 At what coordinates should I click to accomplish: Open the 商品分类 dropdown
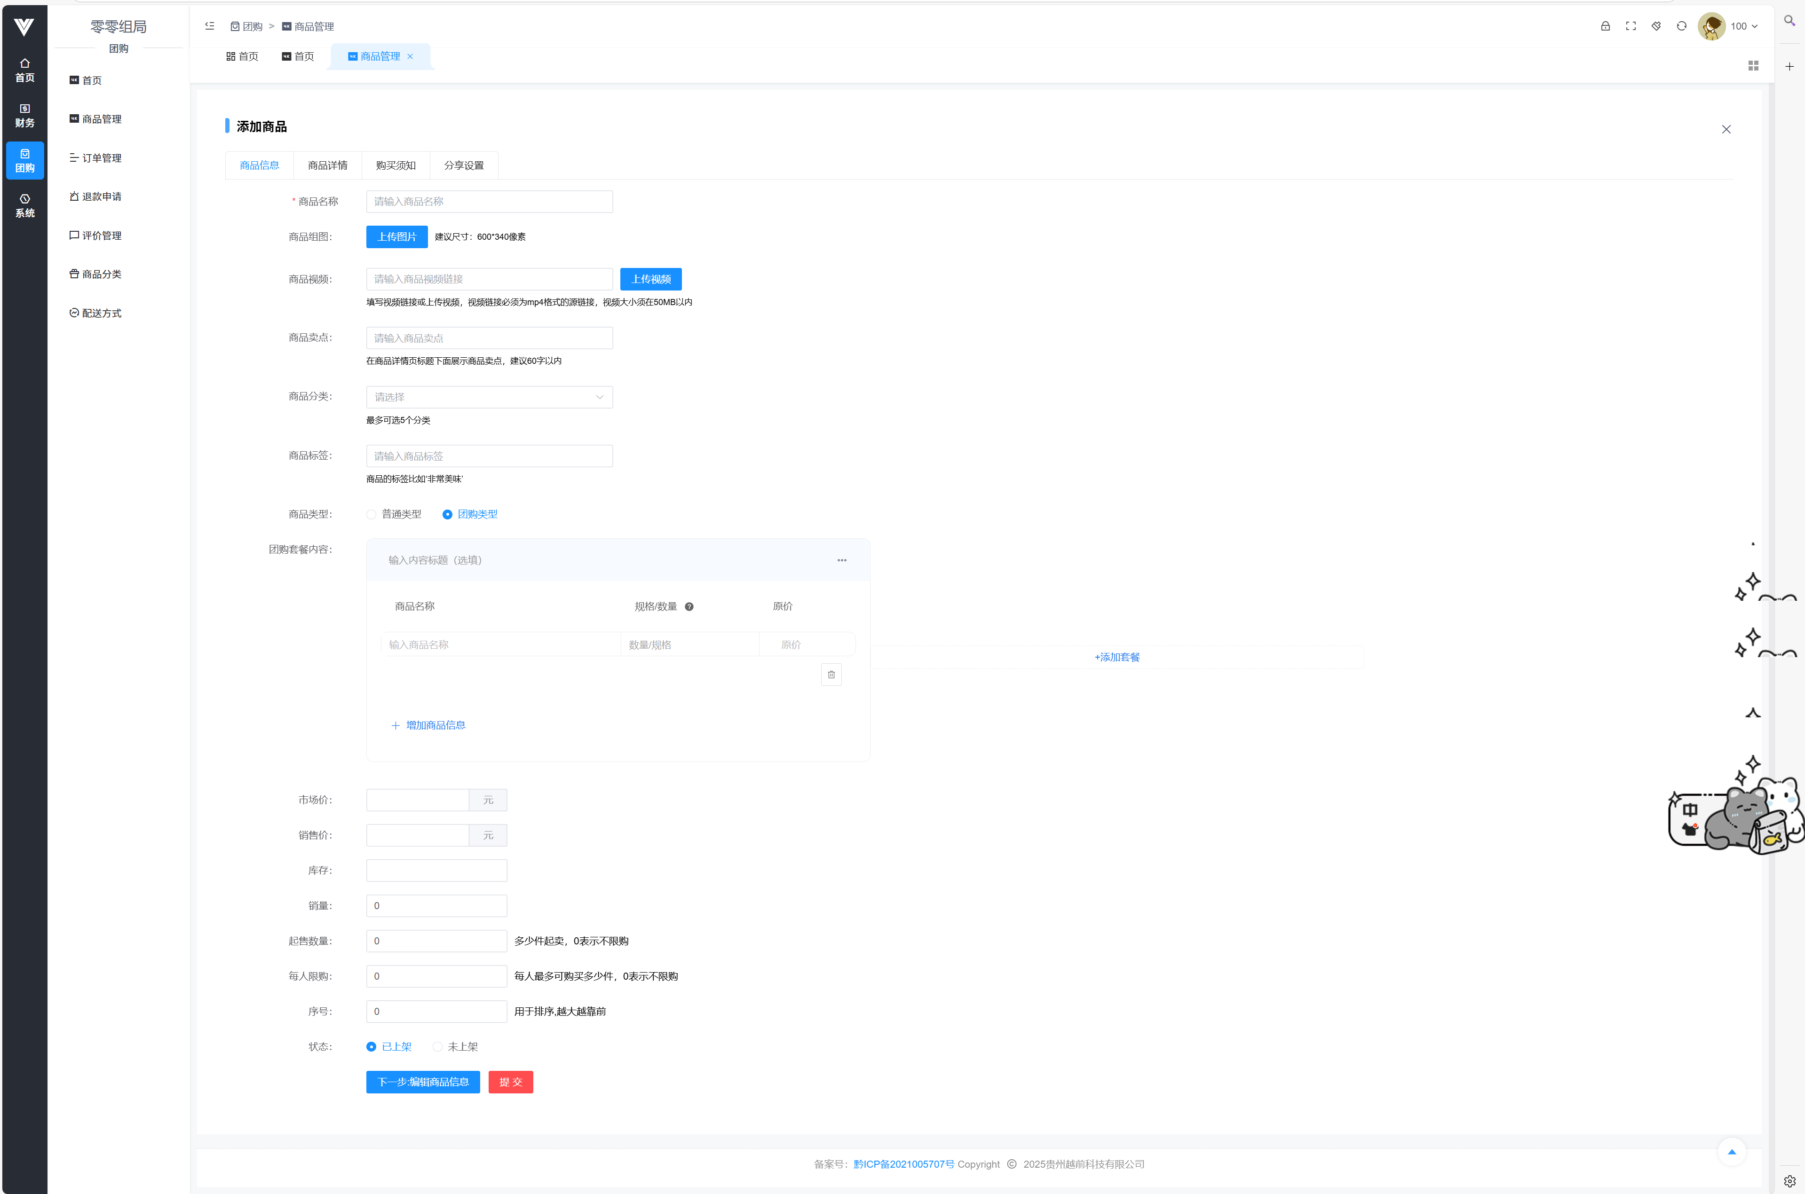point(489,398)
